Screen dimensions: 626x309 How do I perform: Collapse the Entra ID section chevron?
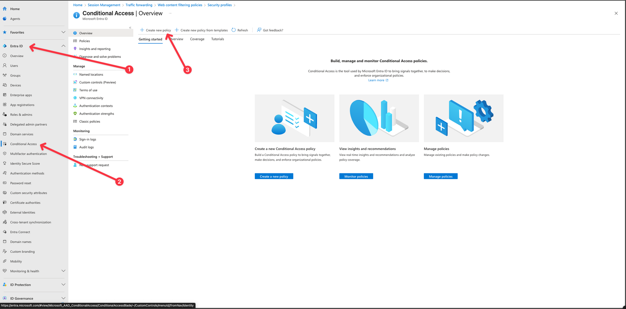pyautogui.click(x=63, y=46)
